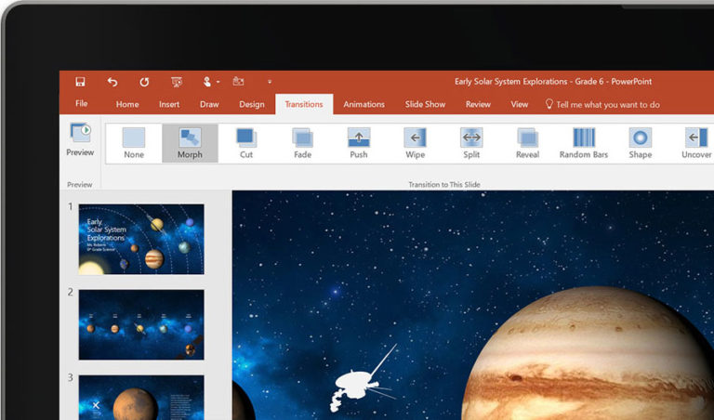714x420 pixels.
Task: Set transition to None
Action: (134, 143)
